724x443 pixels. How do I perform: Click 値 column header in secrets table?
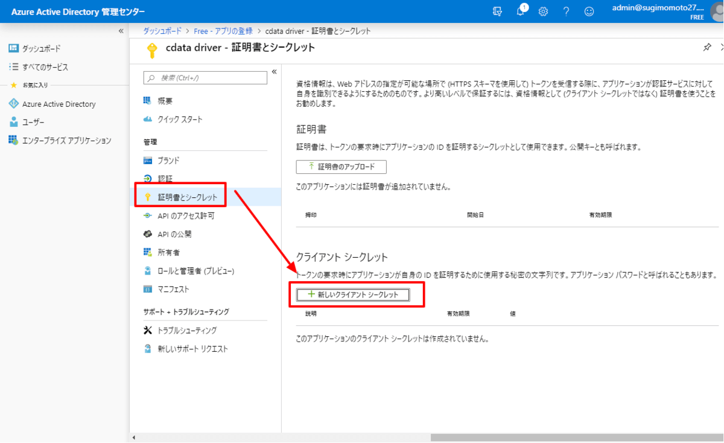(x=513, y=314)
